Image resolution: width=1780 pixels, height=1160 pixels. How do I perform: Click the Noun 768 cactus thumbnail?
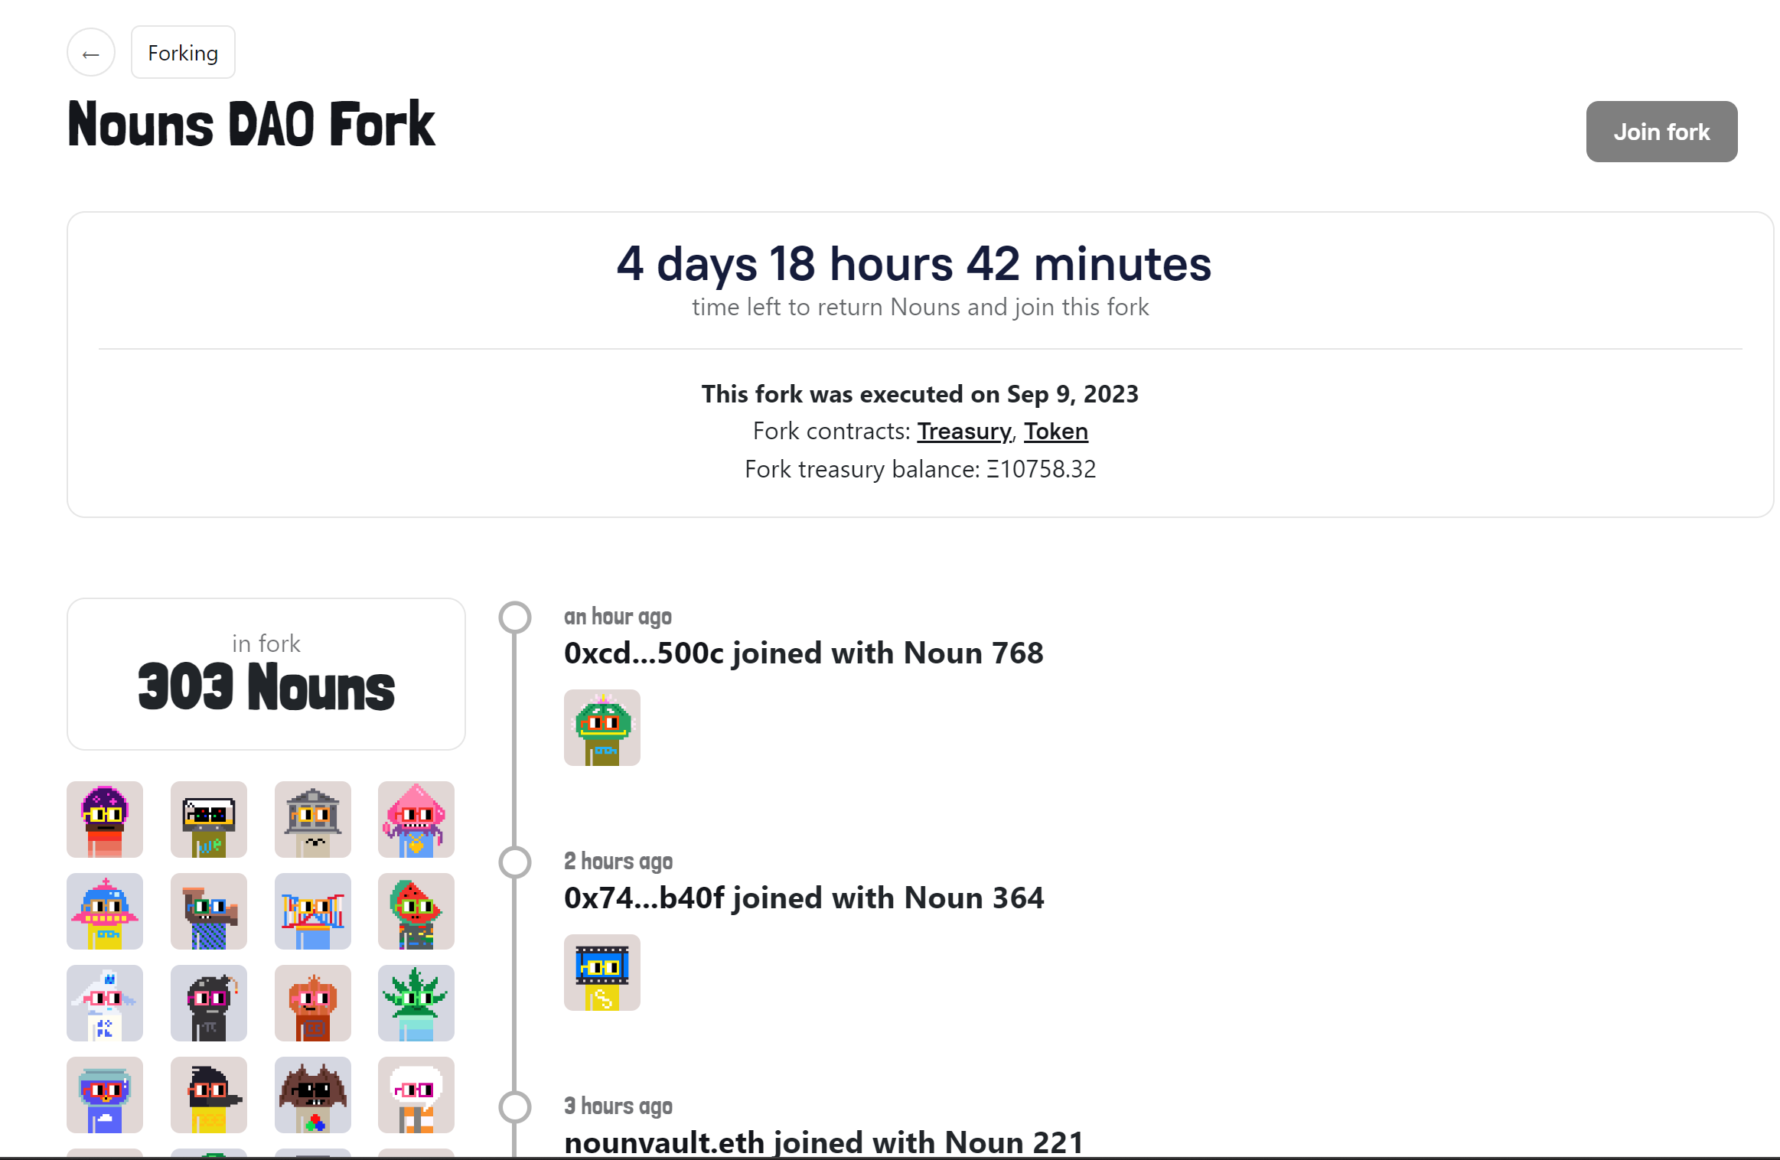point(601,728)
